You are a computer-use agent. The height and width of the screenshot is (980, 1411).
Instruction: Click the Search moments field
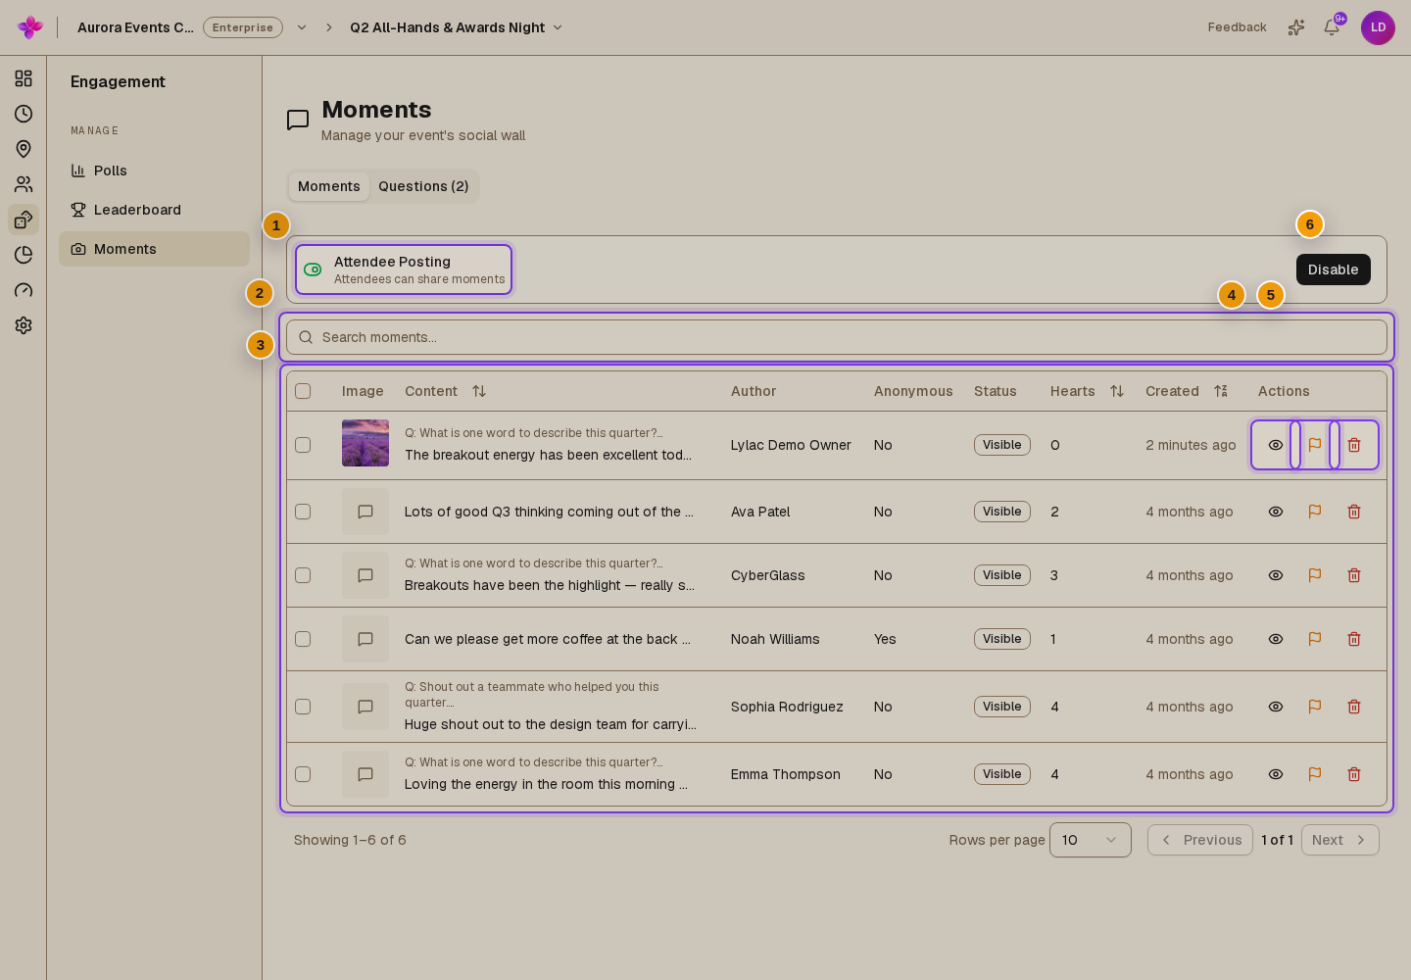pyautogui.click(x=837, y=337)
